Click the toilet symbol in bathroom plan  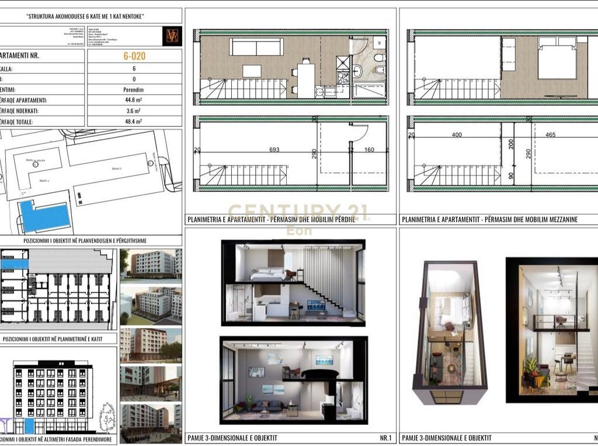[x=379, y=58]
